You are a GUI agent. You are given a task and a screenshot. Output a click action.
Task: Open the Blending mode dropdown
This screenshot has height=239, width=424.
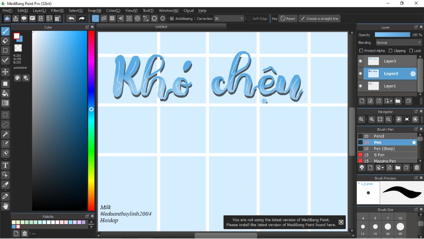pos(399,43)
